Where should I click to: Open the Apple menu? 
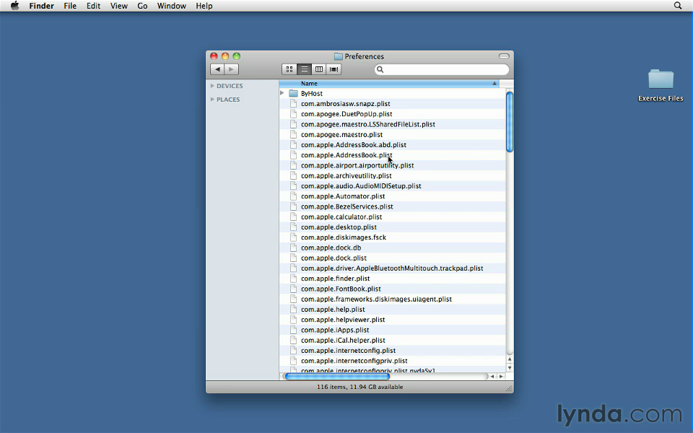pyautogui.click(x=14, y=6)
